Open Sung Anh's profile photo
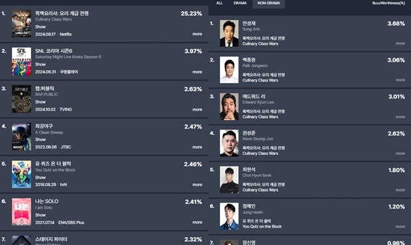The image size is (411, 245). [x=229, y=33]
